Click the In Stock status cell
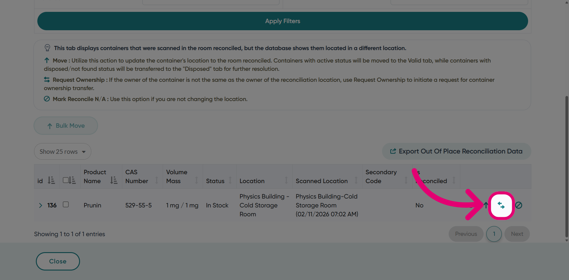This screenshot has width=569, height=280. tap(217, 205)
